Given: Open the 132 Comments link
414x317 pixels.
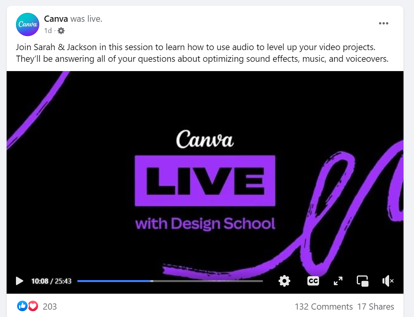Looking at the screenshot, I should tap(324, 307).
